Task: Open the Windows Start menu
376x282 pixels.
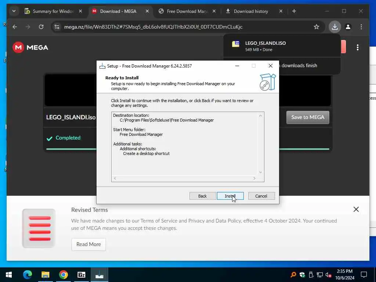Action: point(9,275)
